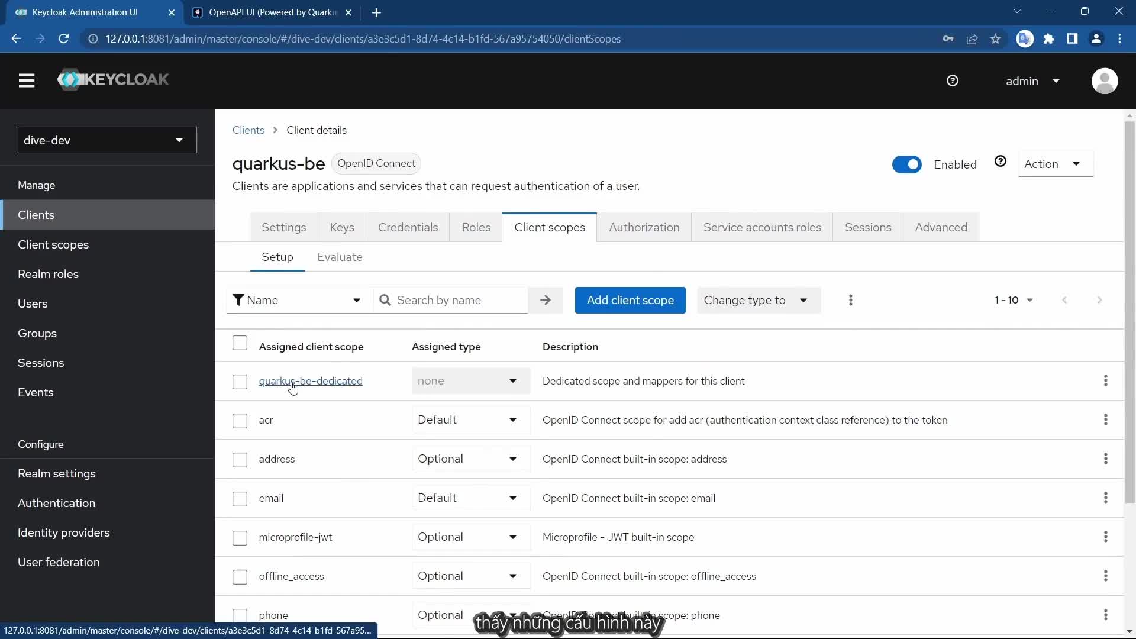
Task: Click help icon beside Enabled toggle
Action: [1000, 162]
